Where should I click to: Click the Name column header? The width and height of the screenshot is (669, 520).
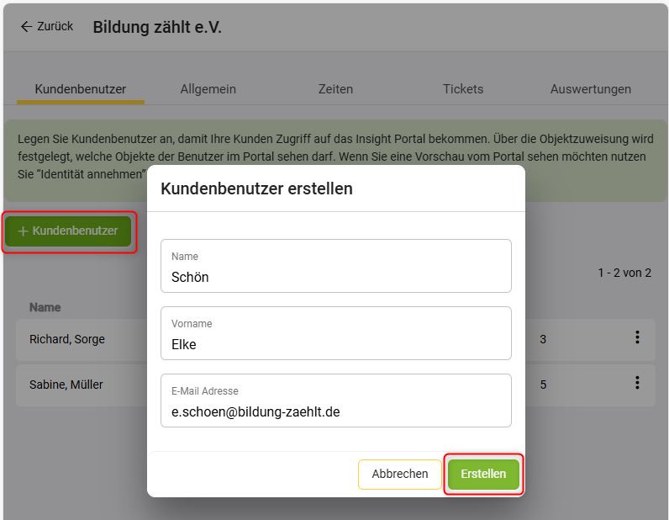45,307
